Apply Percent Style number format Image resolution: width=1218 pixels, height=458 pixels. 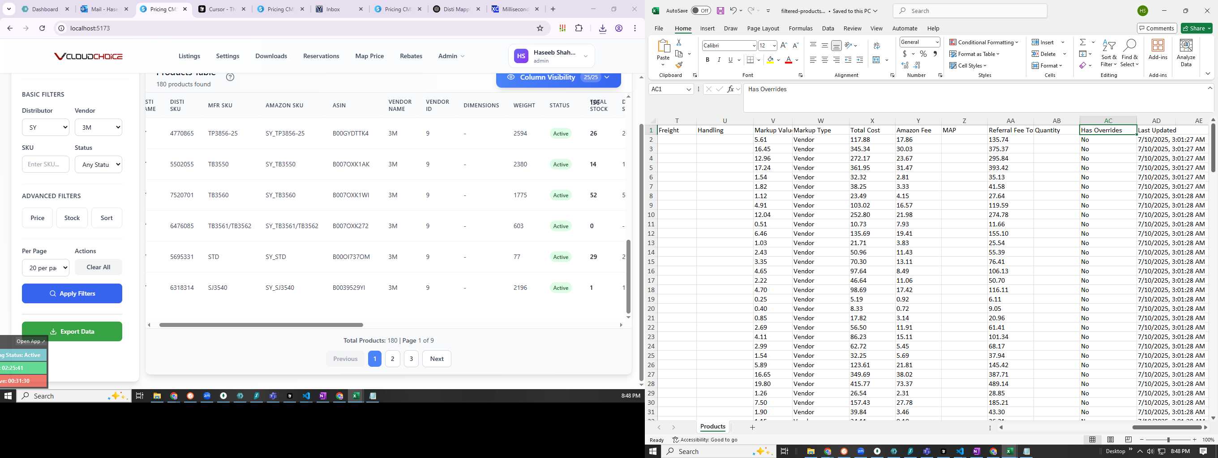[923, 54]
